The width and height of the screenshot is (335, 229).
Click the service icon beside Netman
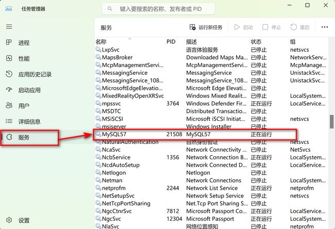98,180
